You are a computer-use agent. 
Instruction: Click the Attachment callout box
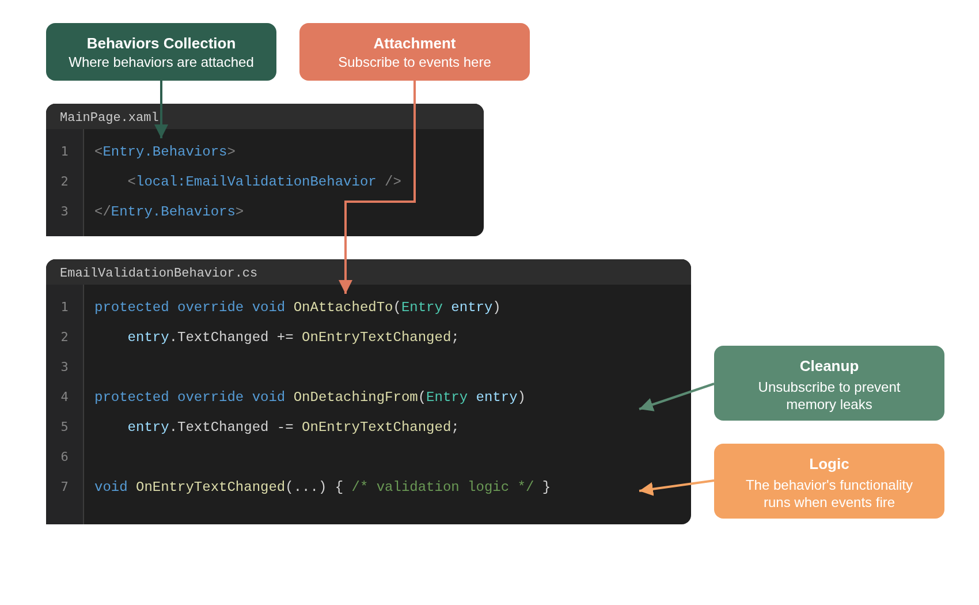click(415, 52)
